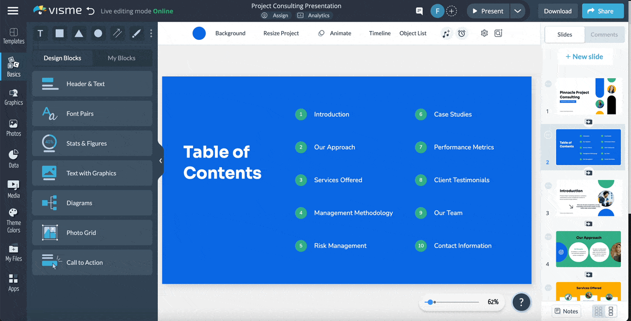This screenshot has width=631, height=321.
Task: Open the hamburger menu
Action: (13, 11)
